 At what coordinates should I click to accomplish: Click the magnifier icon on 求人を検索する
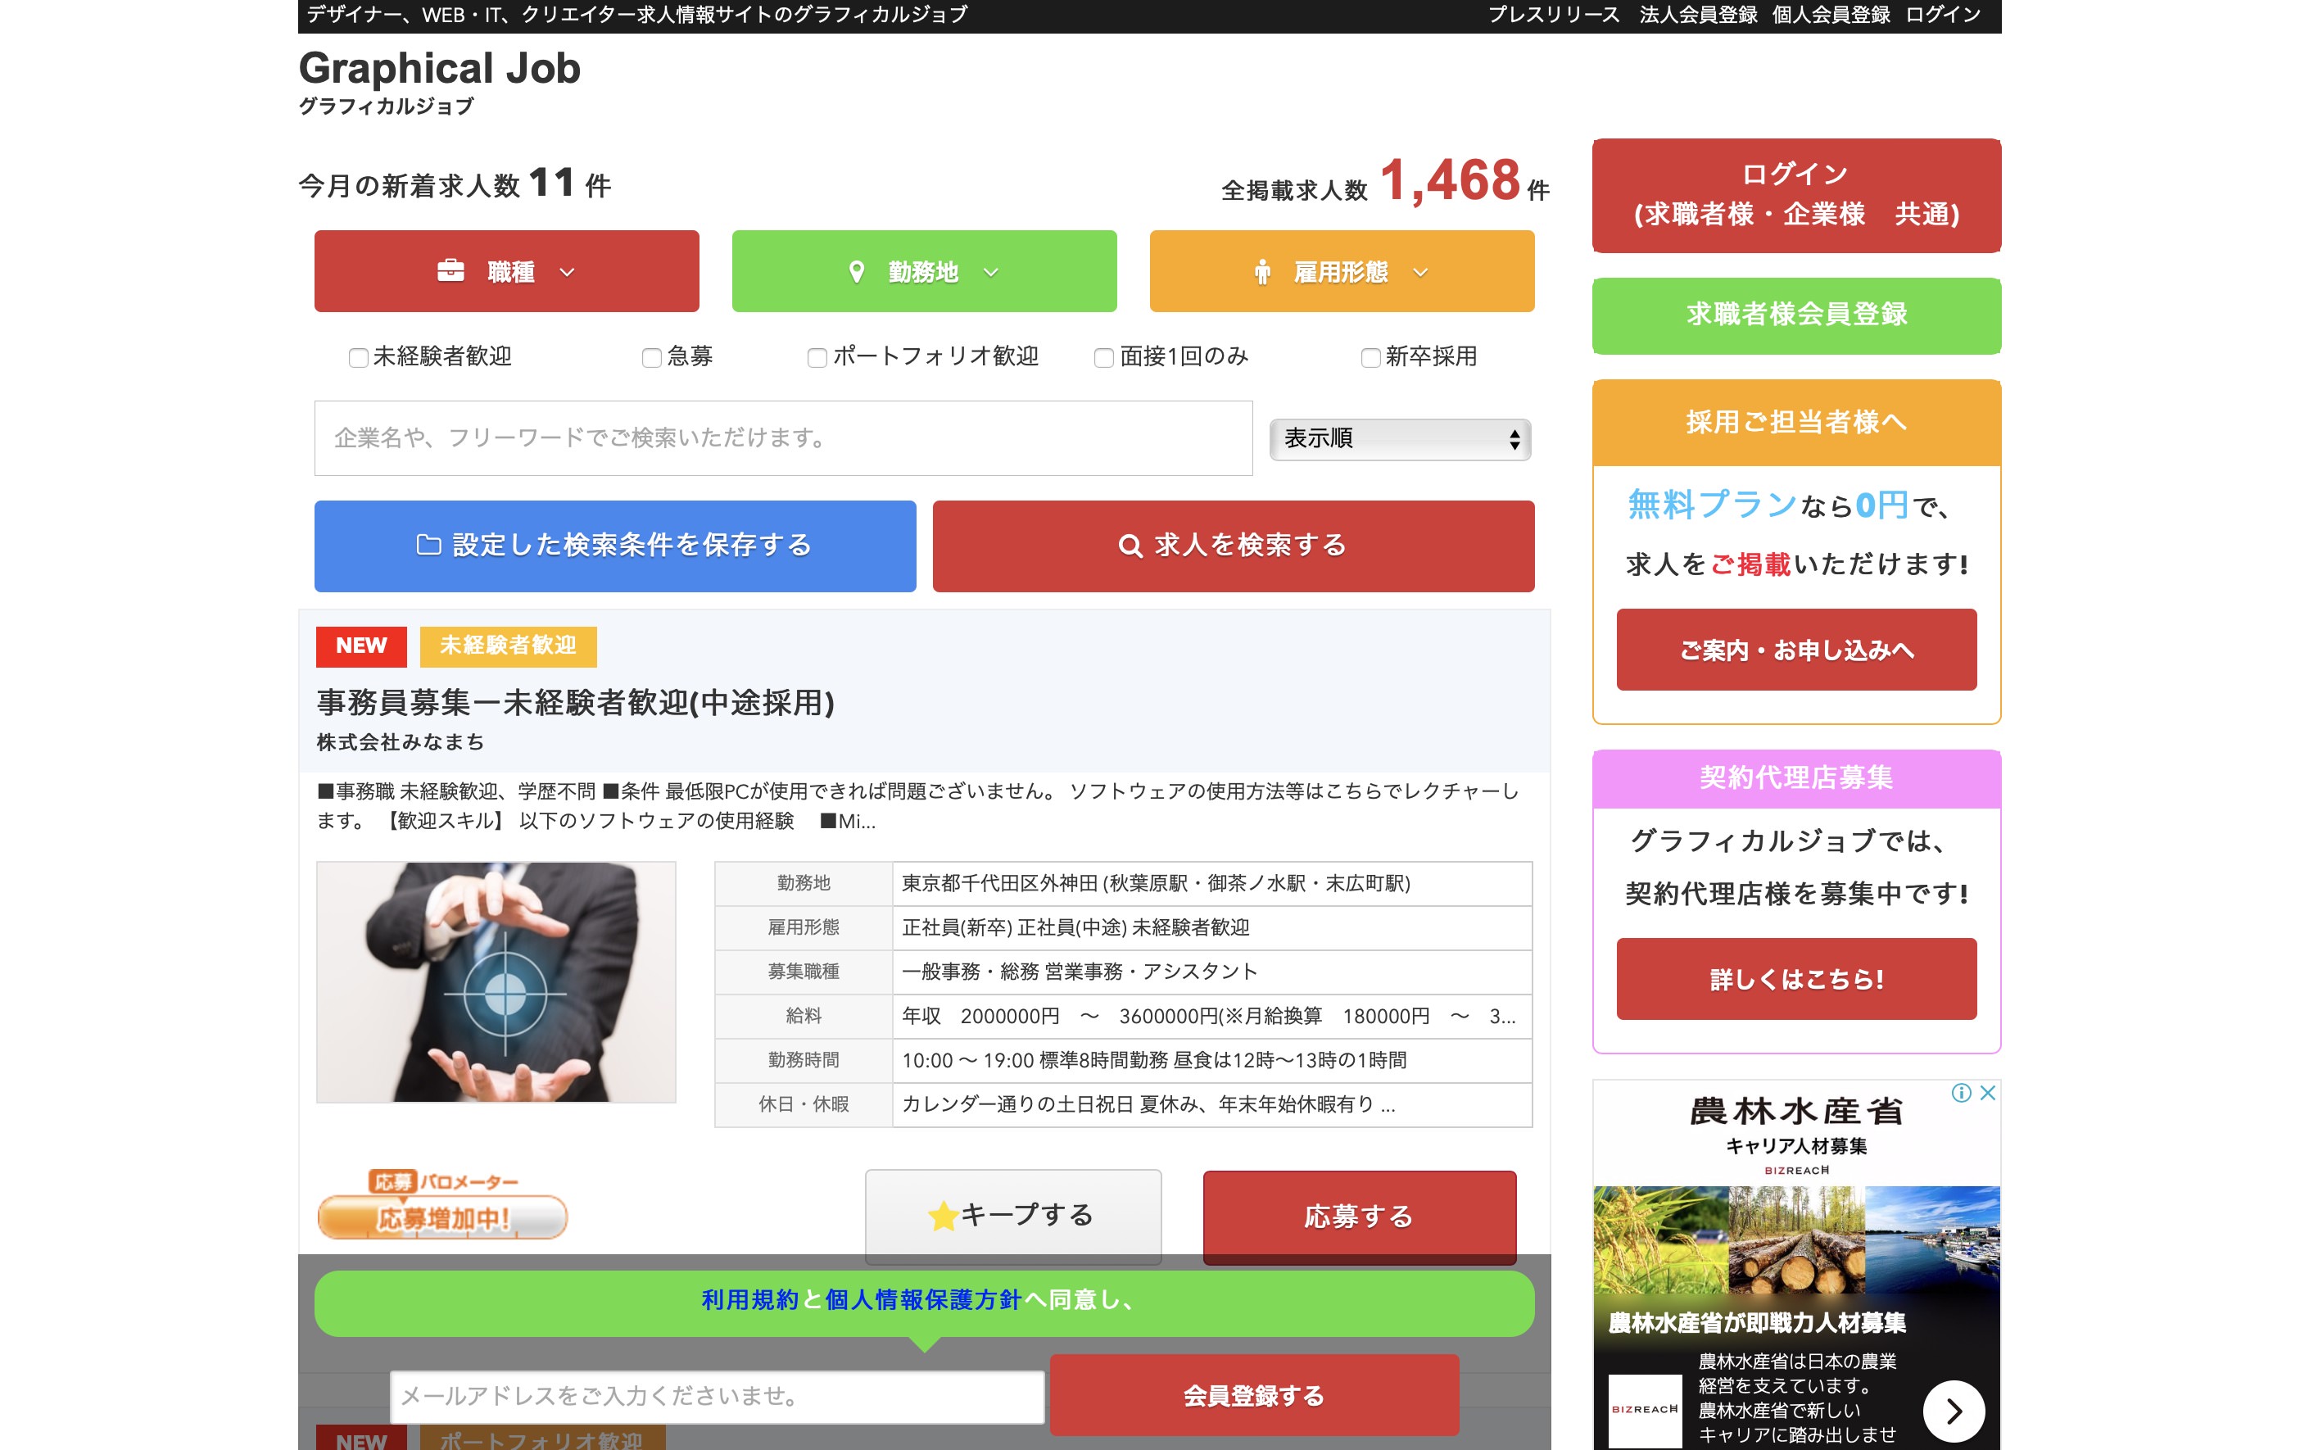[1130, 546]
